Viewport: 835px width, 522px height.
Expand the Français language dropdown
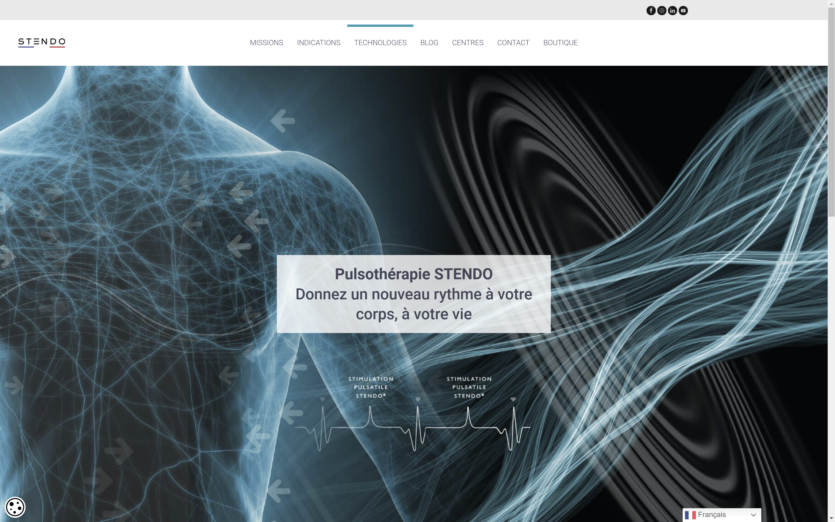point(722,515)
